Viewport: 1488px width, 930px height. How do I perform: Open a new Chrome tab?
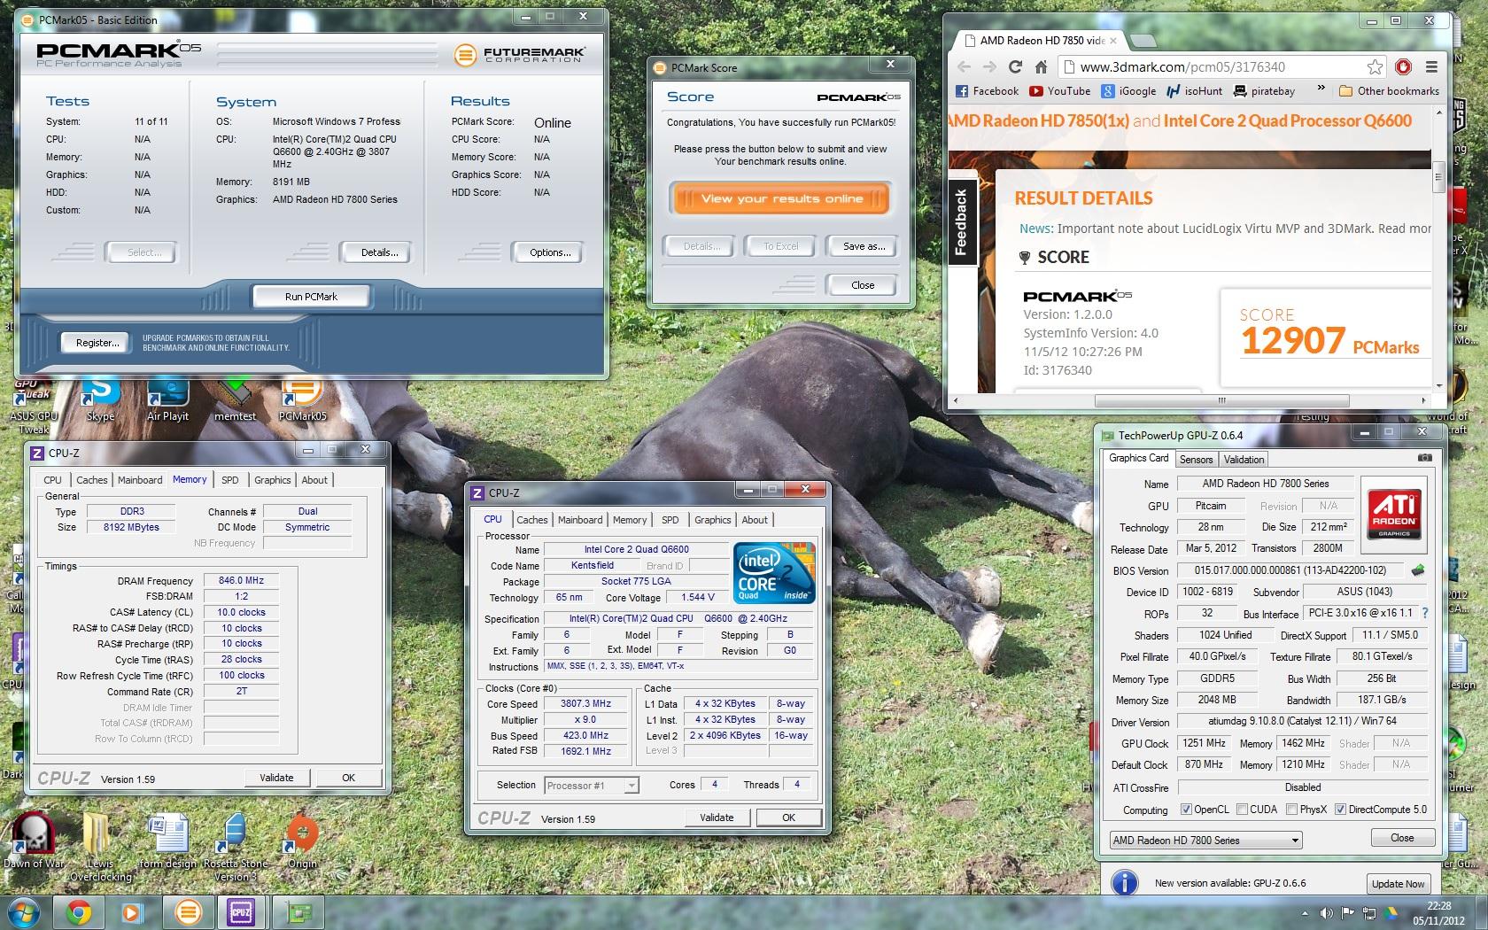[x=1143, y=40]
